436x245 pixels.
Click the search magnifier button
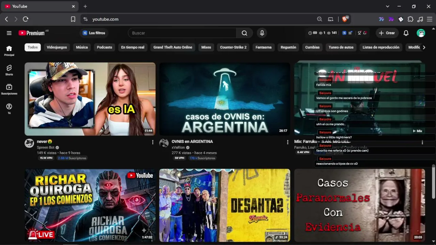245,33
